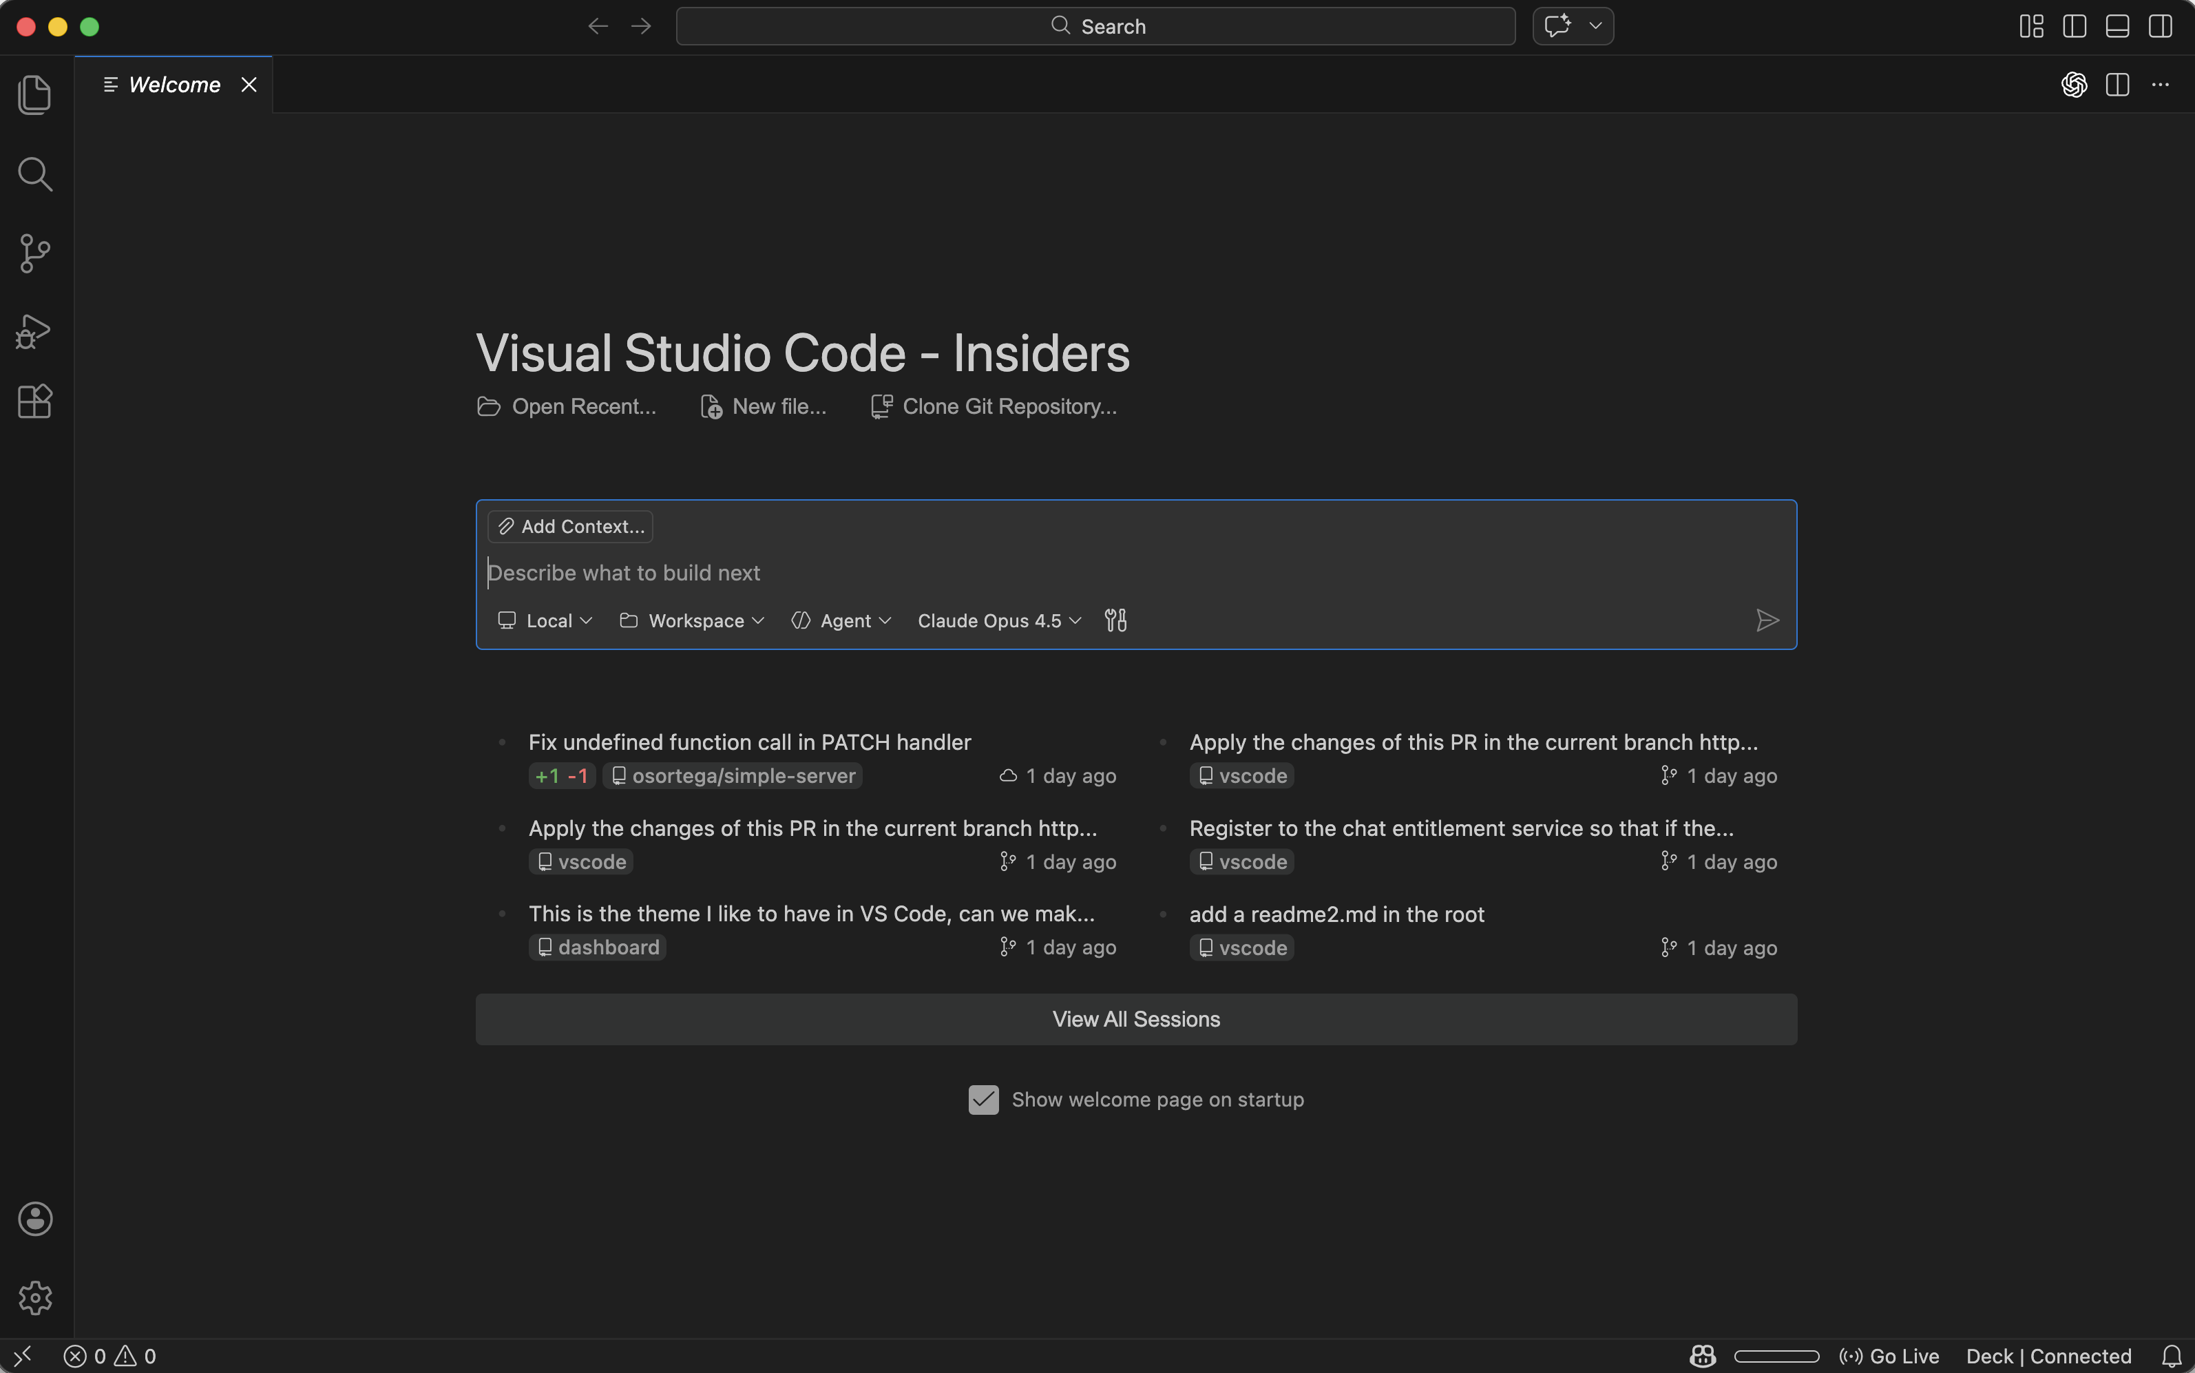This screenshot has height=1373, width=2195.
Task: Toggle the Primary Side Bar visibility
Action: [x=2075, y=26]
